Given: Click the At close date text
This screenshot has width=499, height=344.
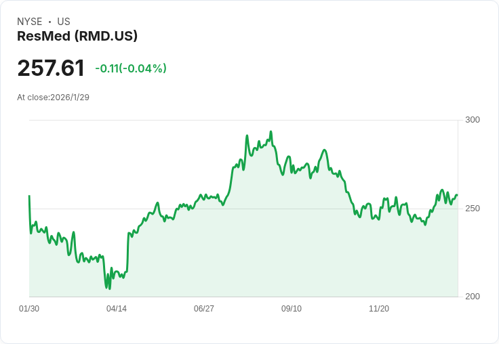Looking at the screenshot, I should coord(53,97).
